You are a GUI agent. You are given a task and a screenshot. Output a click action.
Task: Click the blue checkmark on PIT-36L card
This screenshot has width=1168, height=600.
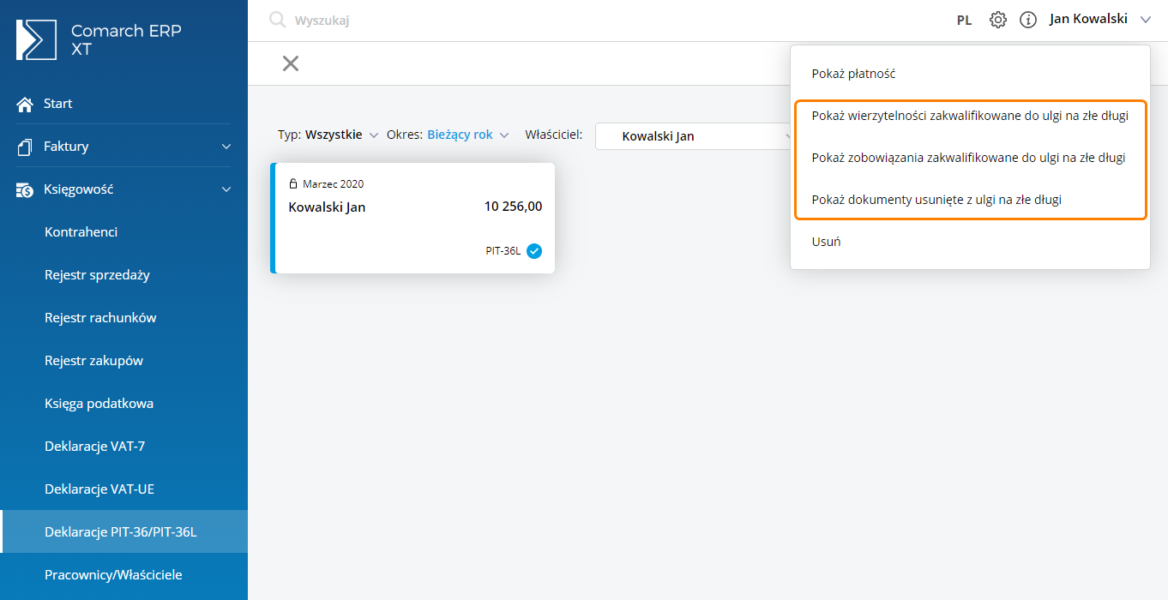(534, 251)
